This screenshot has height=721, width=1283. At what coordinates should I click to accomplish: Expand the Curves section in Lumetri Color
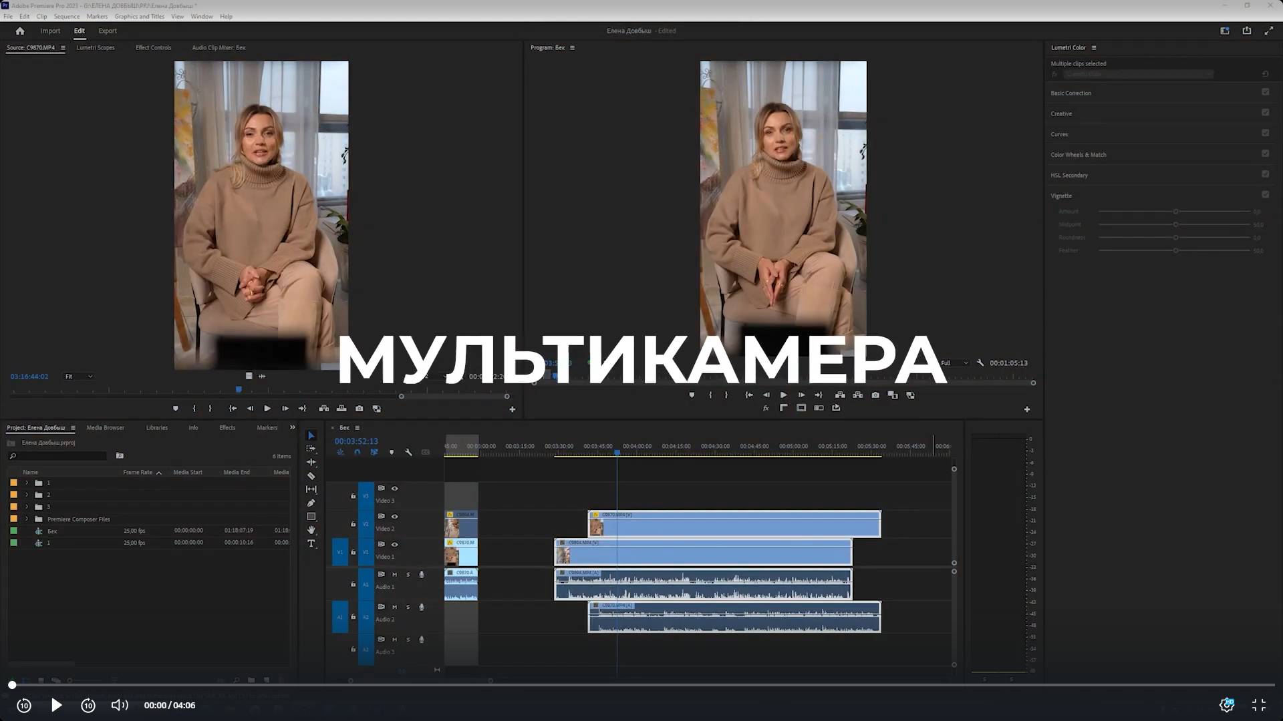click(x=1059, y=134)
